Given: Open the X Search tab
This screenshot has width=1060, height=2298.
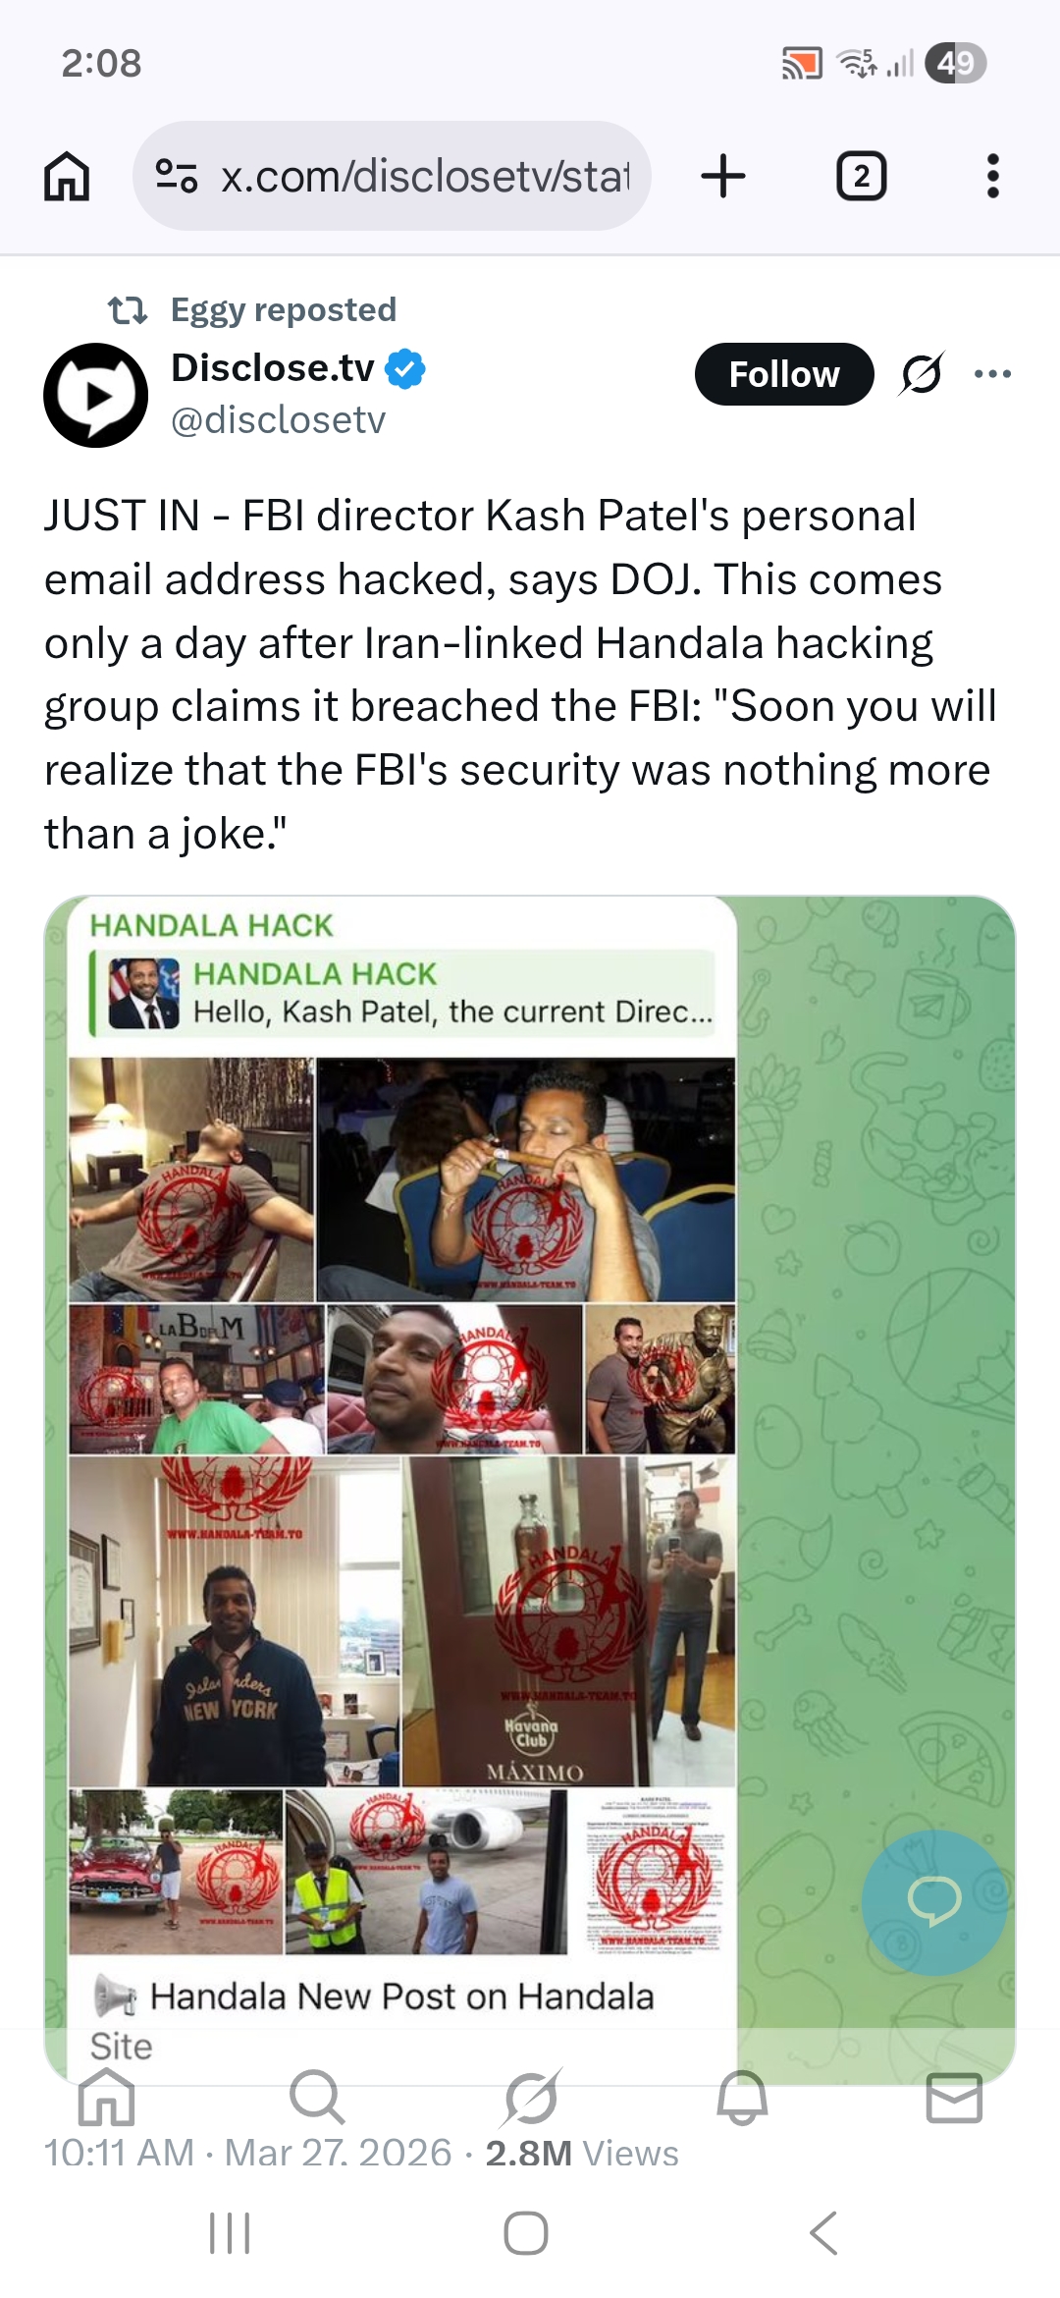Looking at the screenshot, I should pos(317,2096).
